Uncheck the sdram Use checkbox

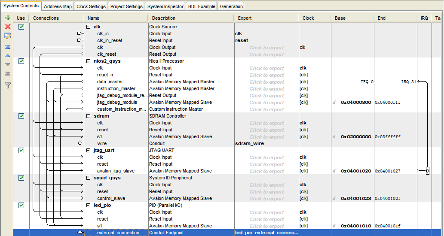pyautogui.click(x=21, y=116)
